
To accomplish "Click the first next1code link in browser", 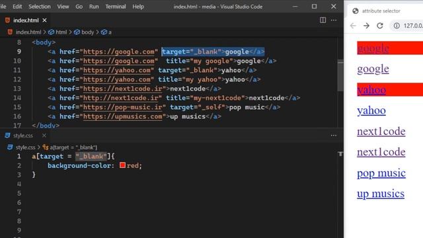I will pyautogui.click(x=381, y=132).
